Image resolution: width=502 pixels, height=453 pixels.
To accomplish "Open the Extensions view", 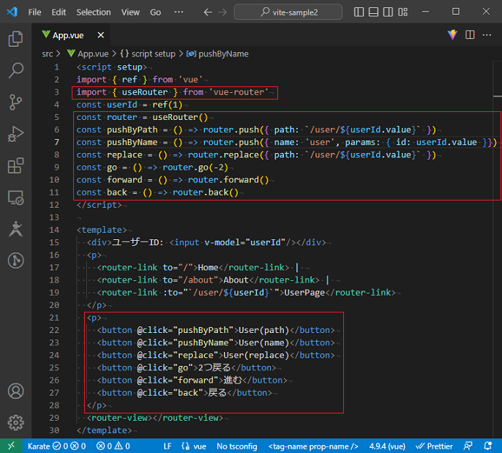I will coord(15,165).
